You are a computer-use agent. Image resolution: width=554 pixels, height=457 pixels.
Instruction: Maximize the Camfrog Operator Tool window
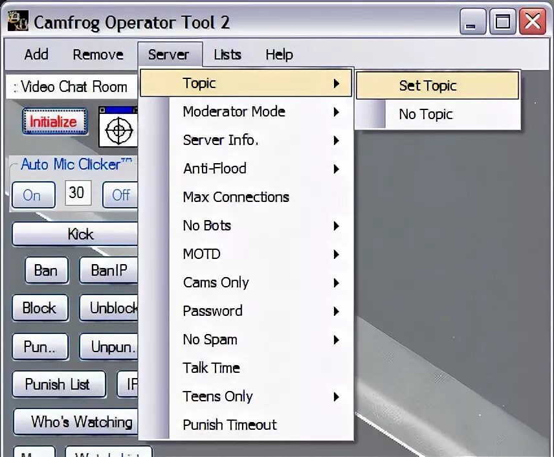502,21
